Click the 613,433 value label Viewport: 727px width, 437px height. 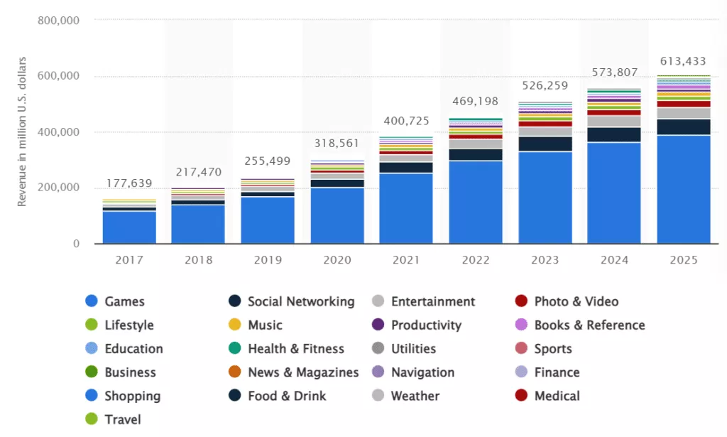tap(683, 62)
